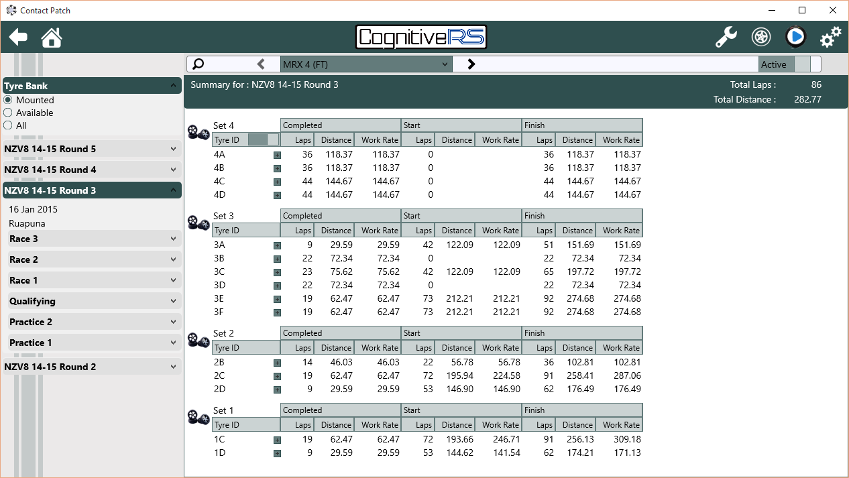
Task: Choose the All radio option
Action: coord(8,125)
